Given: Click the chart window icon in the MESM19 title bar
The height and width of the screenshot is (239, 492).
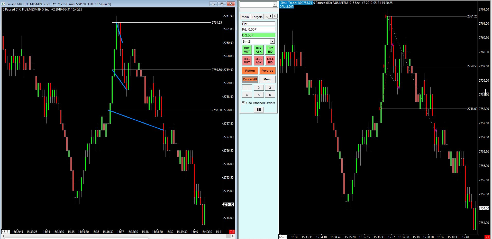Looking at the screenshot, I should point(3,4).
